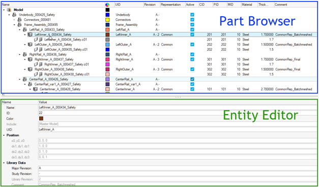Click the Model root assembly icon

click(x=9, y=10)
